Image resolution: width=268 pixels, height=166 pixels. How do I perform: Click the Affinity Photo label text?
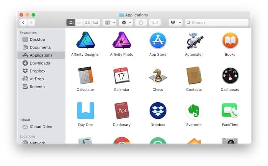122,54
